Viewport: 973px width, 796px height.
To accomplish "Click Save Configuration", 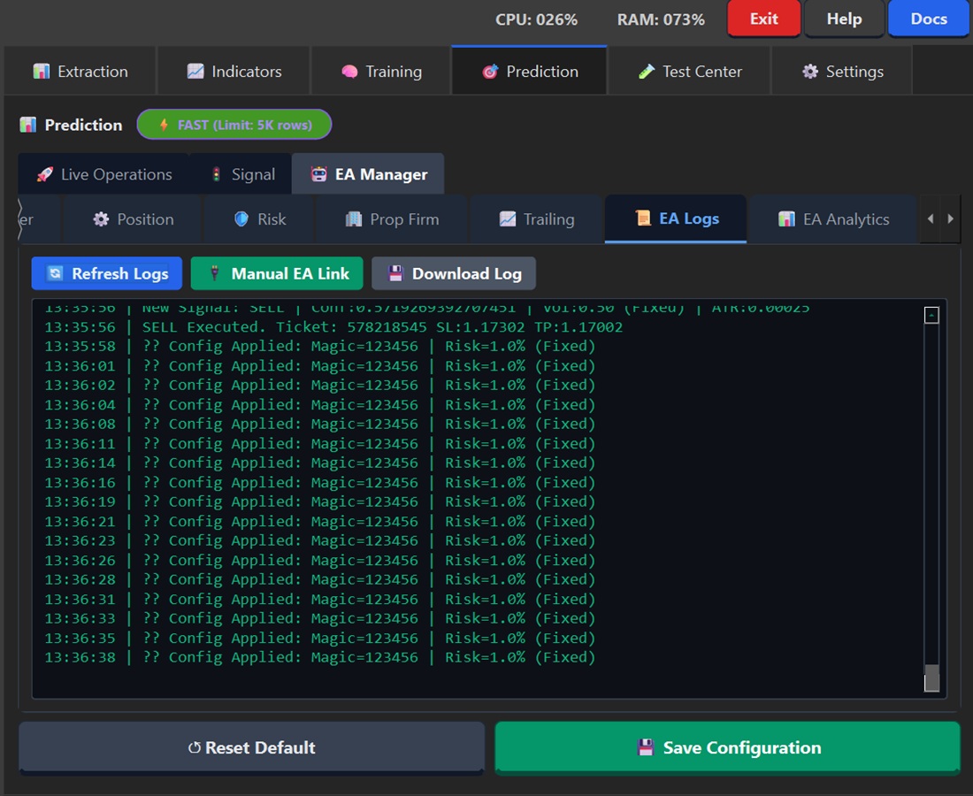I will click(x=727, y=747).
